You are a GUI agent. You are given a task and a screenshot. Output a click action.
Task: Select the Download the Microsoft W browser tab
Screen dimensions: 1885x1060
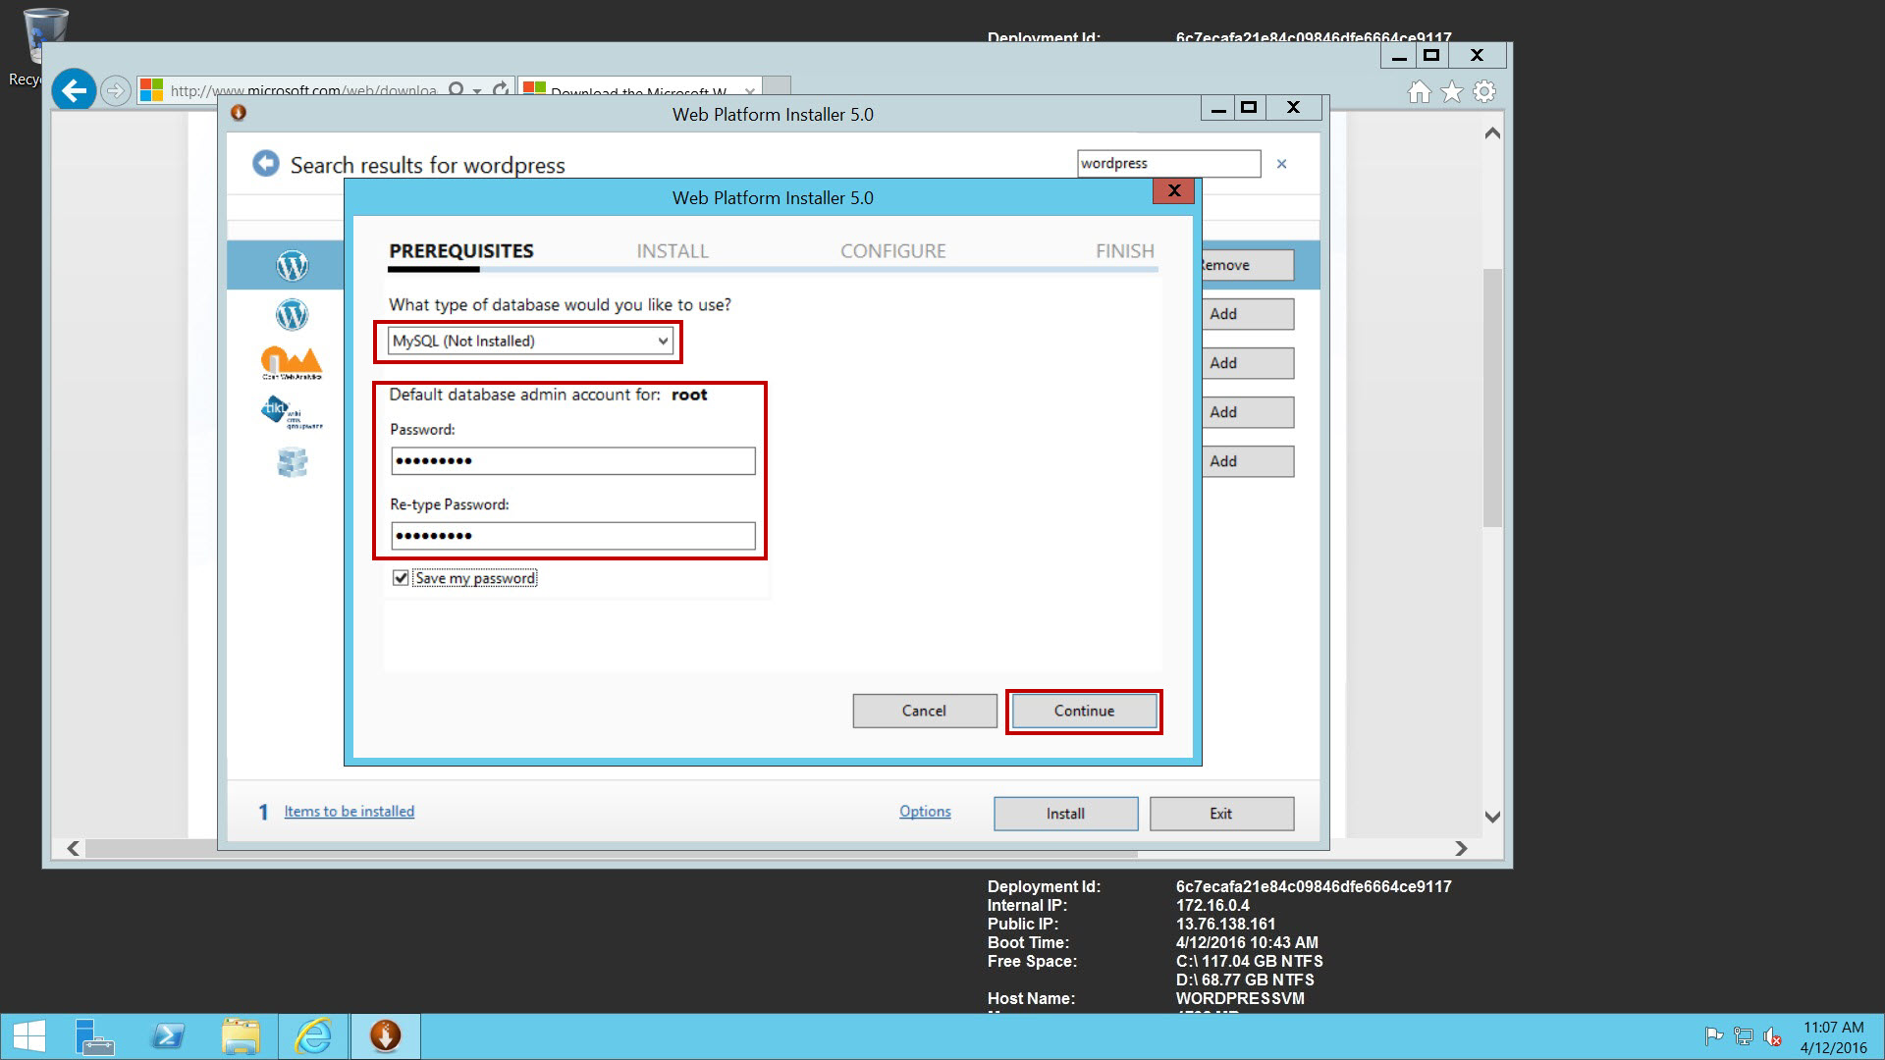[639, 88]
